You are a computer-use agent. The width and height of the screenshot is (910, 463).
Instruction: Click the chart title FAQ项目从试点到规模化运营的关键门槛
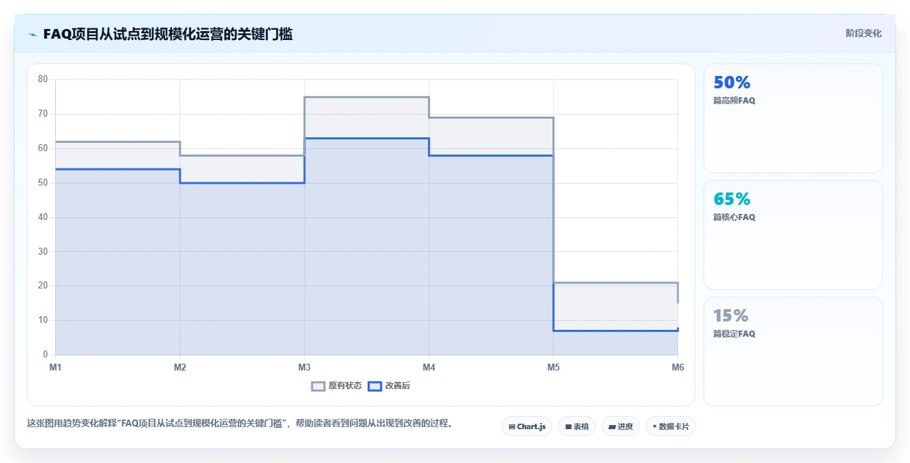point(168,35)
